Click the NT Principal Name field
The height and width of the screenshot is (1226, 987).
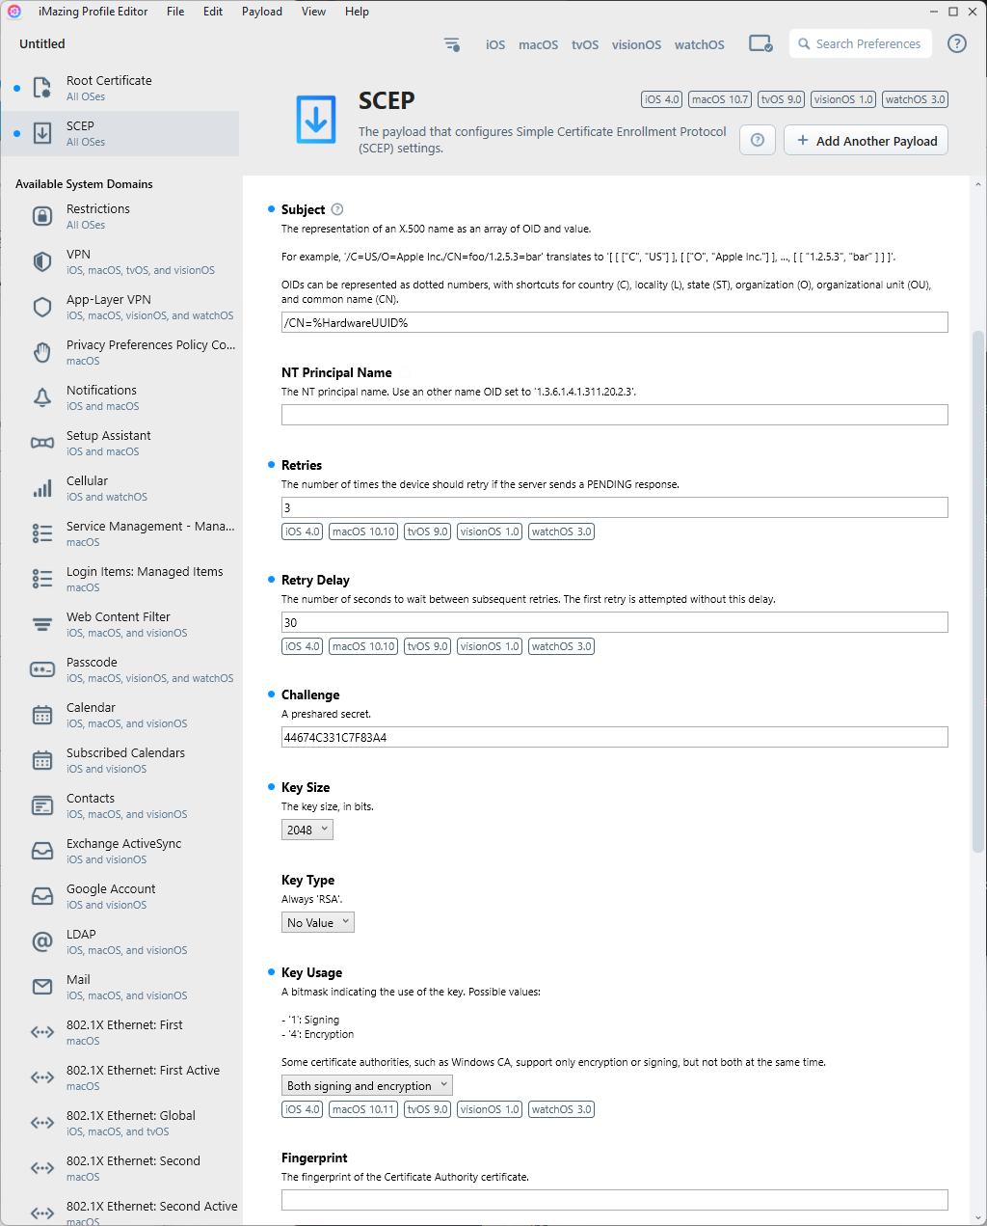click(615, 415)
